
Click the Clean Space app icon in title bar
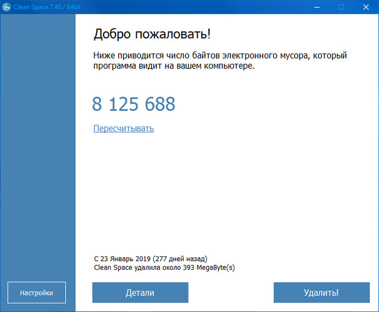click(x=7, y=7)
